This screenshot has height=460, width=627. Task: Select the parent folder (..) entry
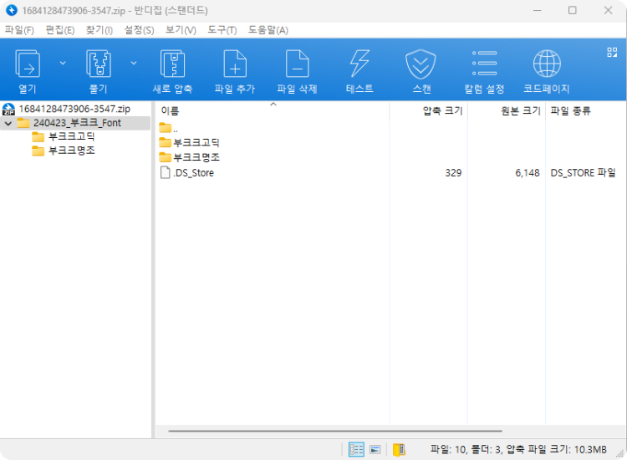168,128
